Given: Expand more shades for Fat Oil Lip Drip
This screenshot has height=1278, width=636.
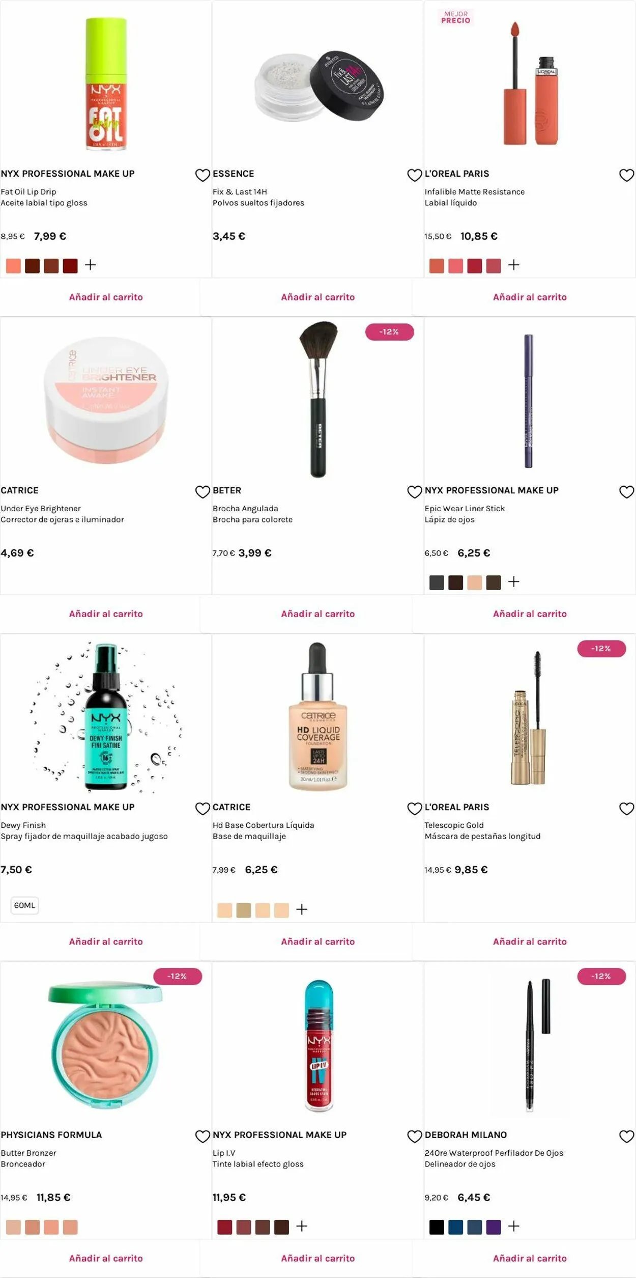Looking at the screenshot, I should coord(90,265).
